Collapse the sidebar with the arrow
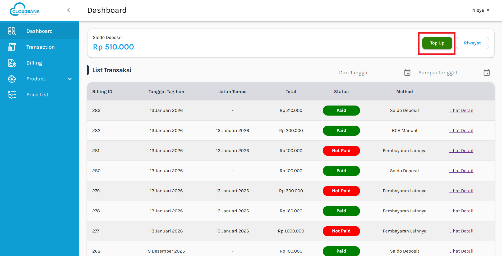This screenshot has width=502, height=256. click(x=68, y=10)
